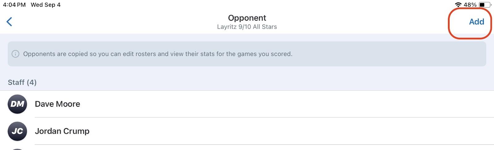
Task: Open Dave Moore's staff entry
Action: pos(247,104)
